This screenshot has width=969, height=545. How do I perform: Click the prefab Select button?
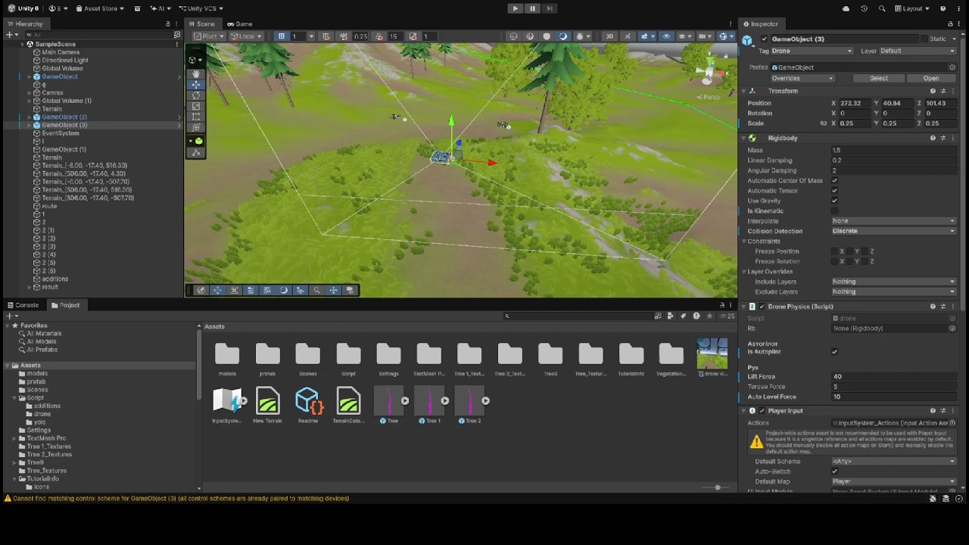(x=878, y=78)
